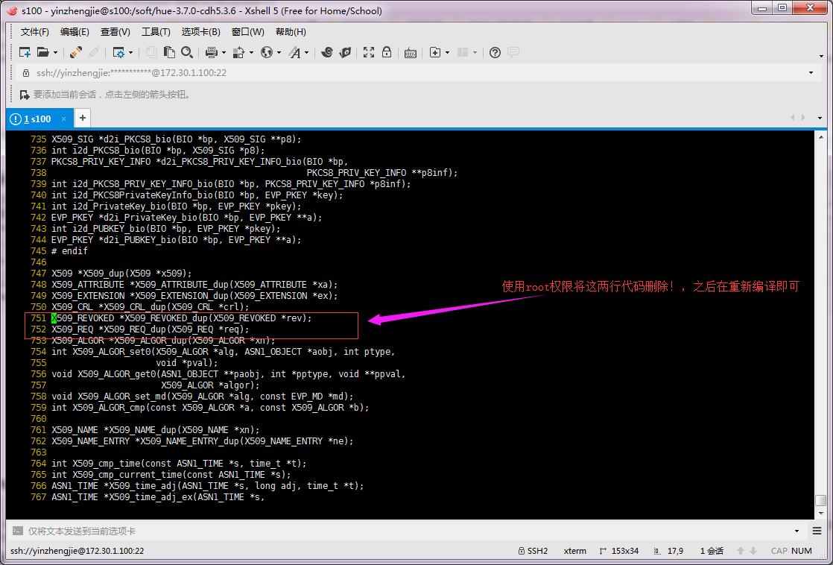Click the address bar lock icon

26,73
